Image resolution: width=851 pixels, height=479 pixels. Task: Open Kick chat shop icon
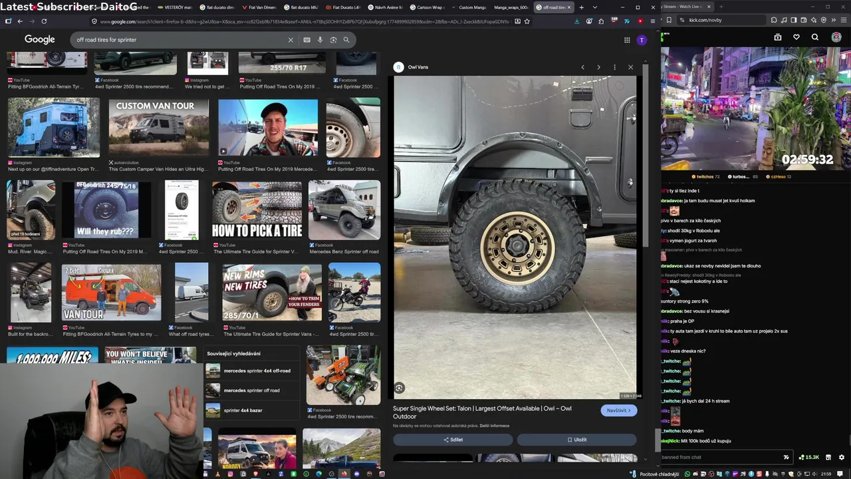coord(828,457)
